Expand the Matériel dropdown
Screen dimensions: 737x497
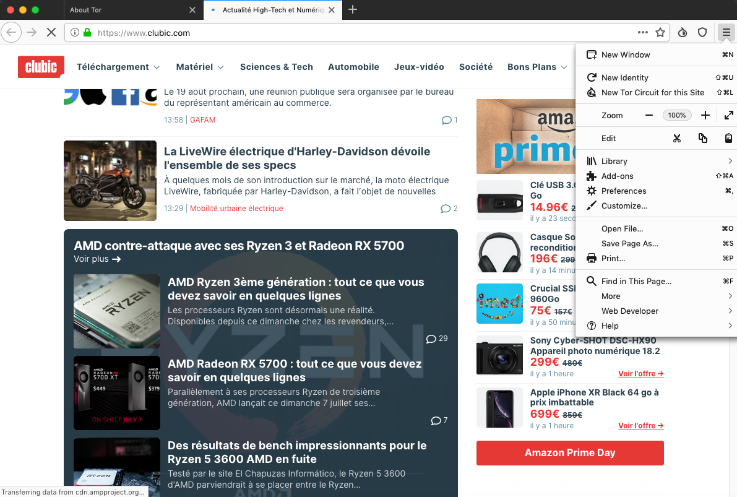pyautogui.click(x=200, y=67)
